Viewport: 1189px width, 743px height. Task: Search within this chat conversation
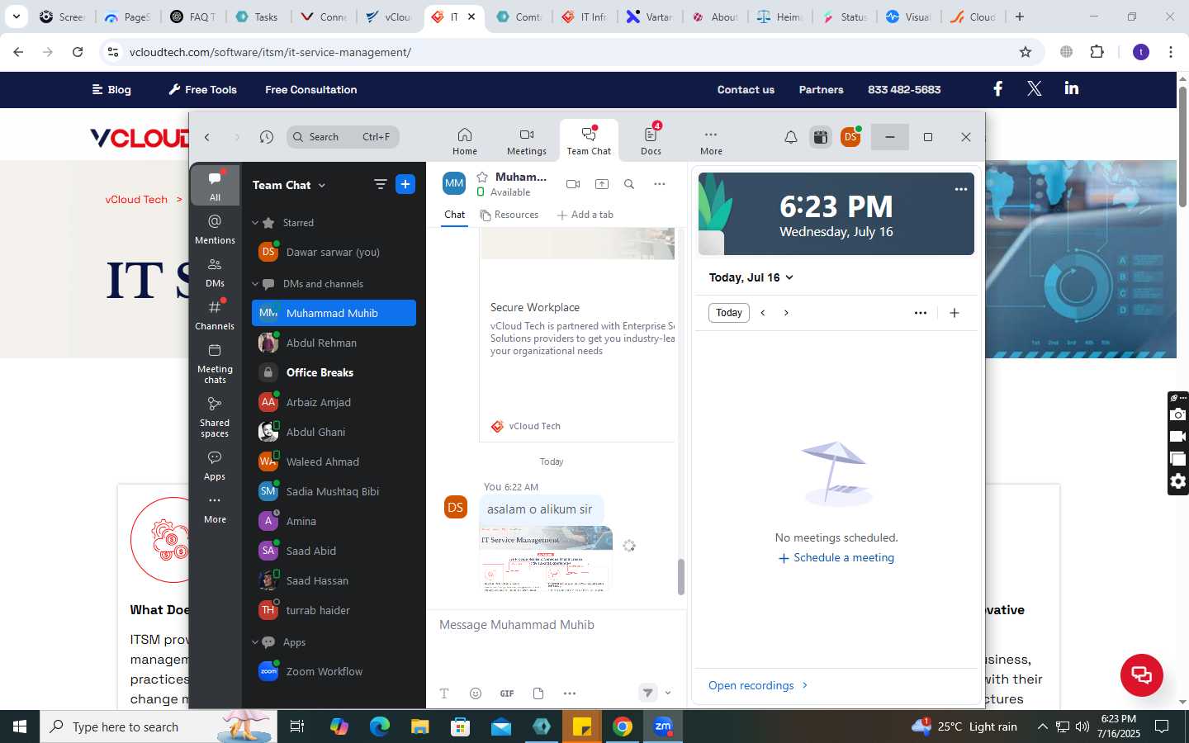629,184
